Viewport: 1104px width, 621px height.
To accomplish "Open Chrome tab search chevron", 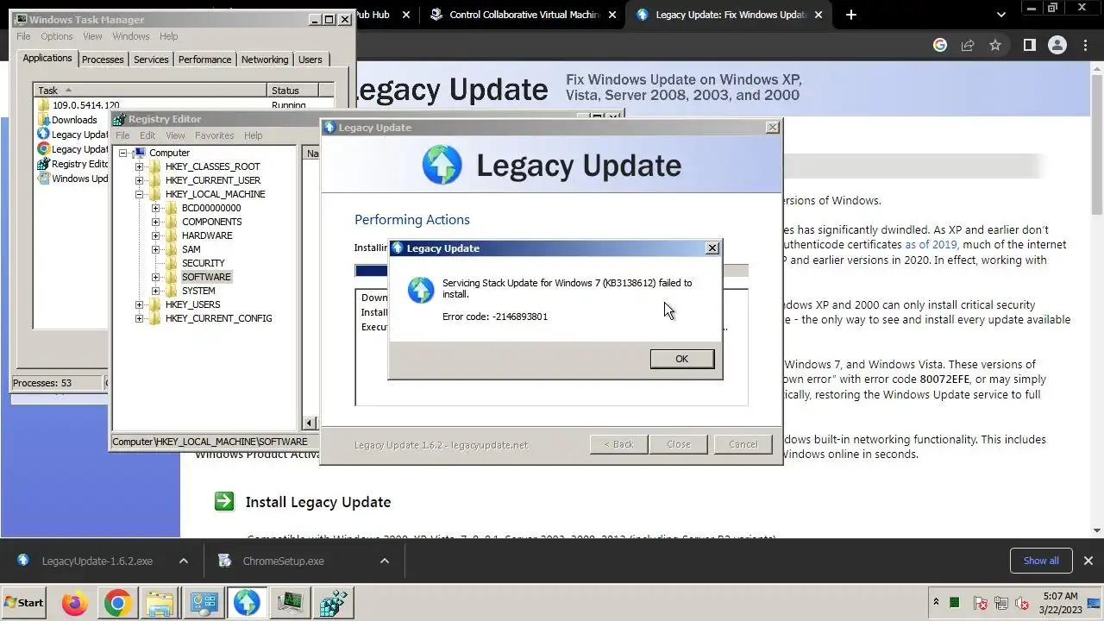I will tap(1000, 15).
